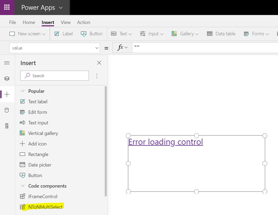Focus the formula bar input
Viewport: 278px width, 215px height.
pyautogui.click(x=205, y=48)
